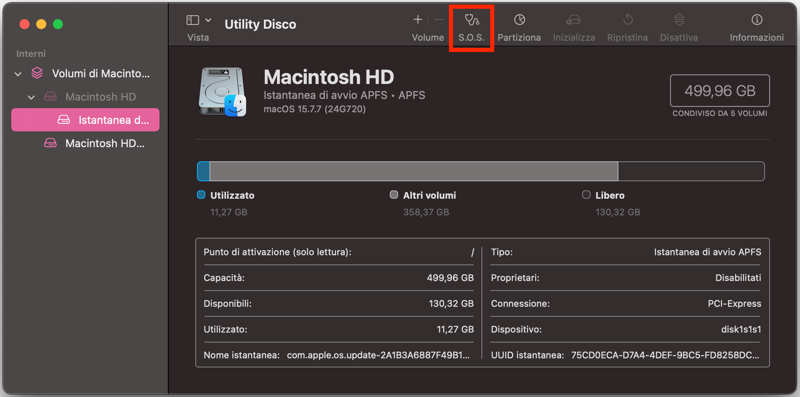Click the Dispositivo value disk1s1s1
800x397 pixels.
click(x=741, y=329)
